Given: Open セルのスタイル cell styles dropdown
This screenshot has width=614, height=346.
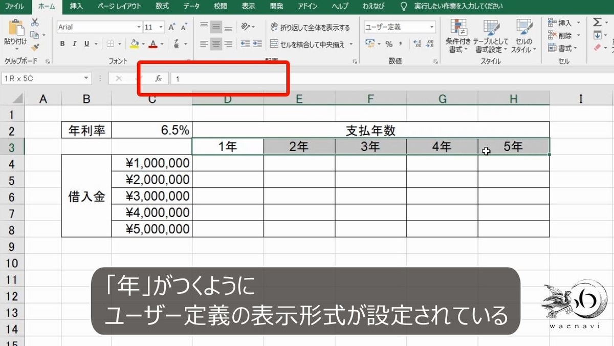Looking at the screenshot, I should [x=524, y=37].
